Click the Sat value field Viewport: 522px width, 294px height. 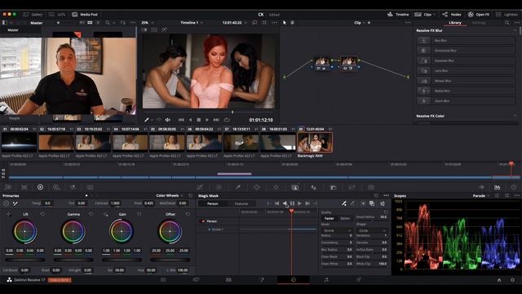point(119,270)
